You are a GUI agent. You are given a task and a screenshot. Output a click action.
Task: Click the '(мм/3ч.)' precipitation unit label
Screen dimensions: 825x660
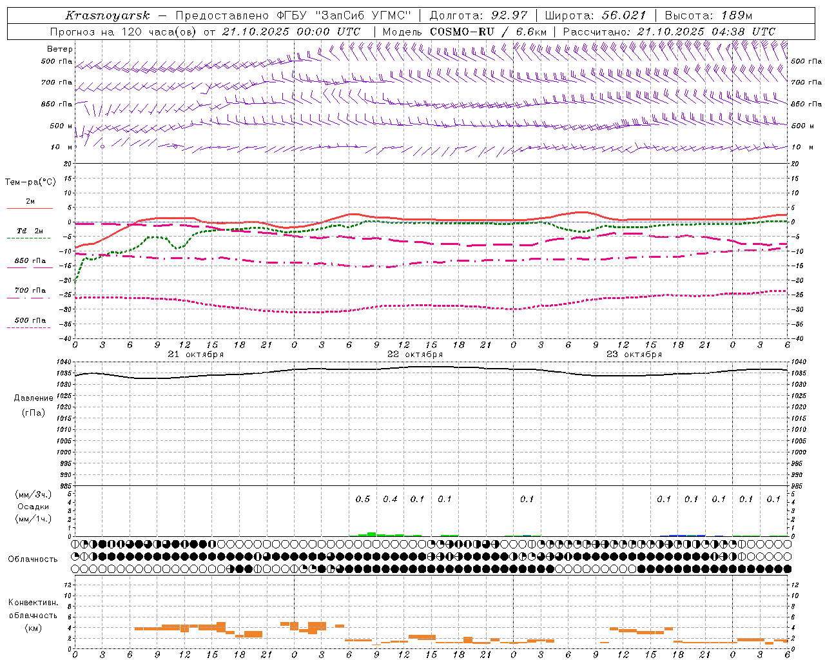tap(34, 494)
